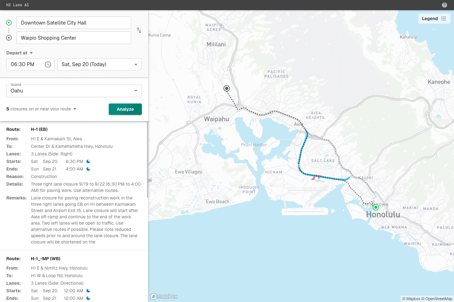This screenshot has height=302, width=454.
Task: Click night moon icon beside 6:30 PM start
Action: coord(88,161)
